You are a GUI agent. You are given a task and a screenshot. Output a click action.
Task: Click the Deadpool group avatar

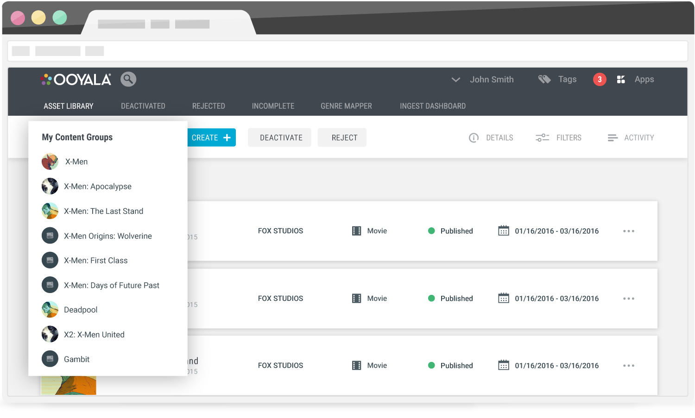coord(50,310)
